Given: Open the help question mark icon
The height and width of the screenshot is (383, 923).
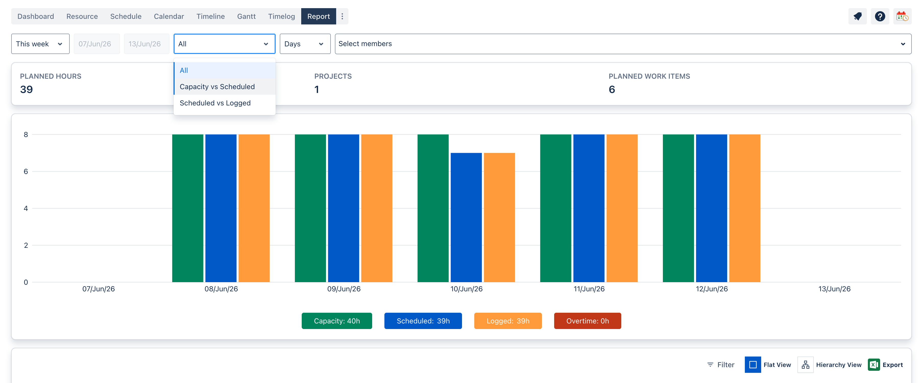Looking at the screenshot, I should [x=880, y=17].
